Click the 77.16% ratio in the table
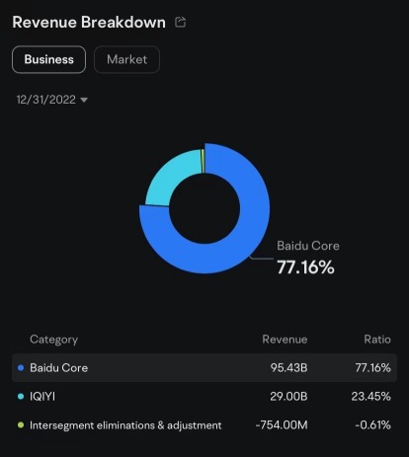The image size is (409, 457). point(373,368)
